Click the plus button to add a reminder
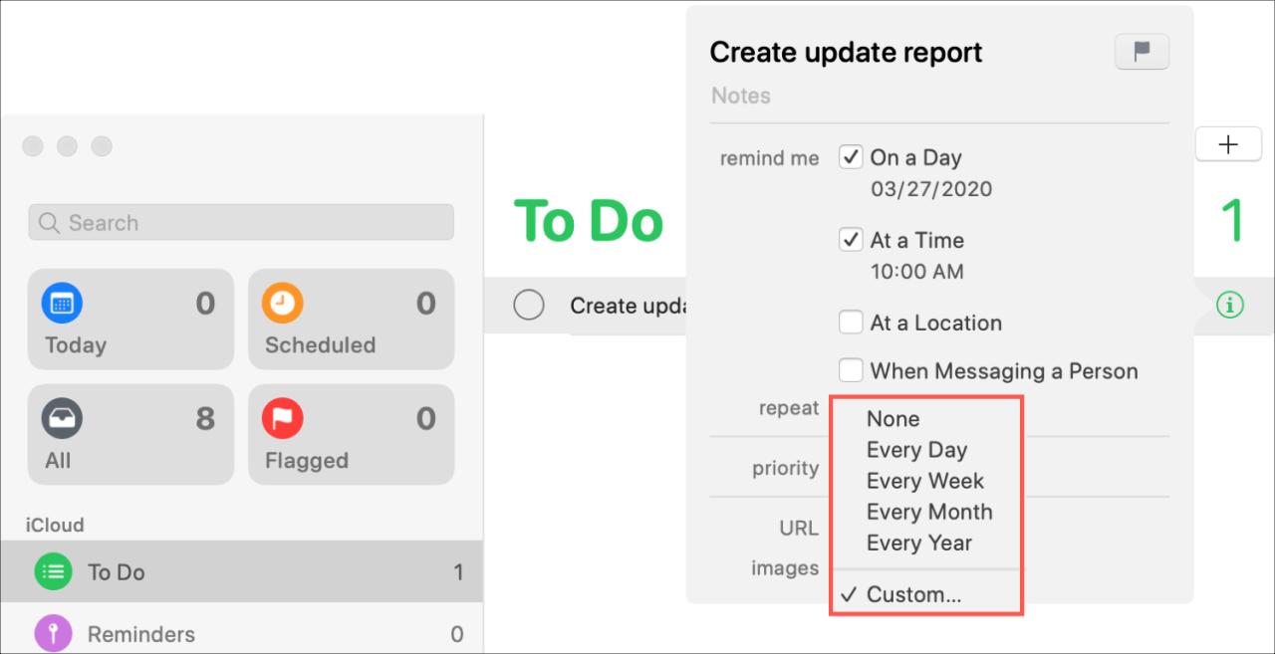This screenshot has height=654, width=1275. [1228, 143]
